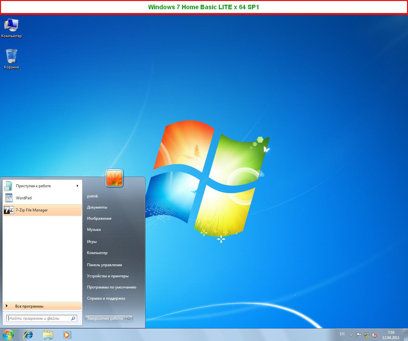Click the muted volume tray icon
Image resolution: width=408 pixels, height=341 pixels.
(x=375, y=335)
